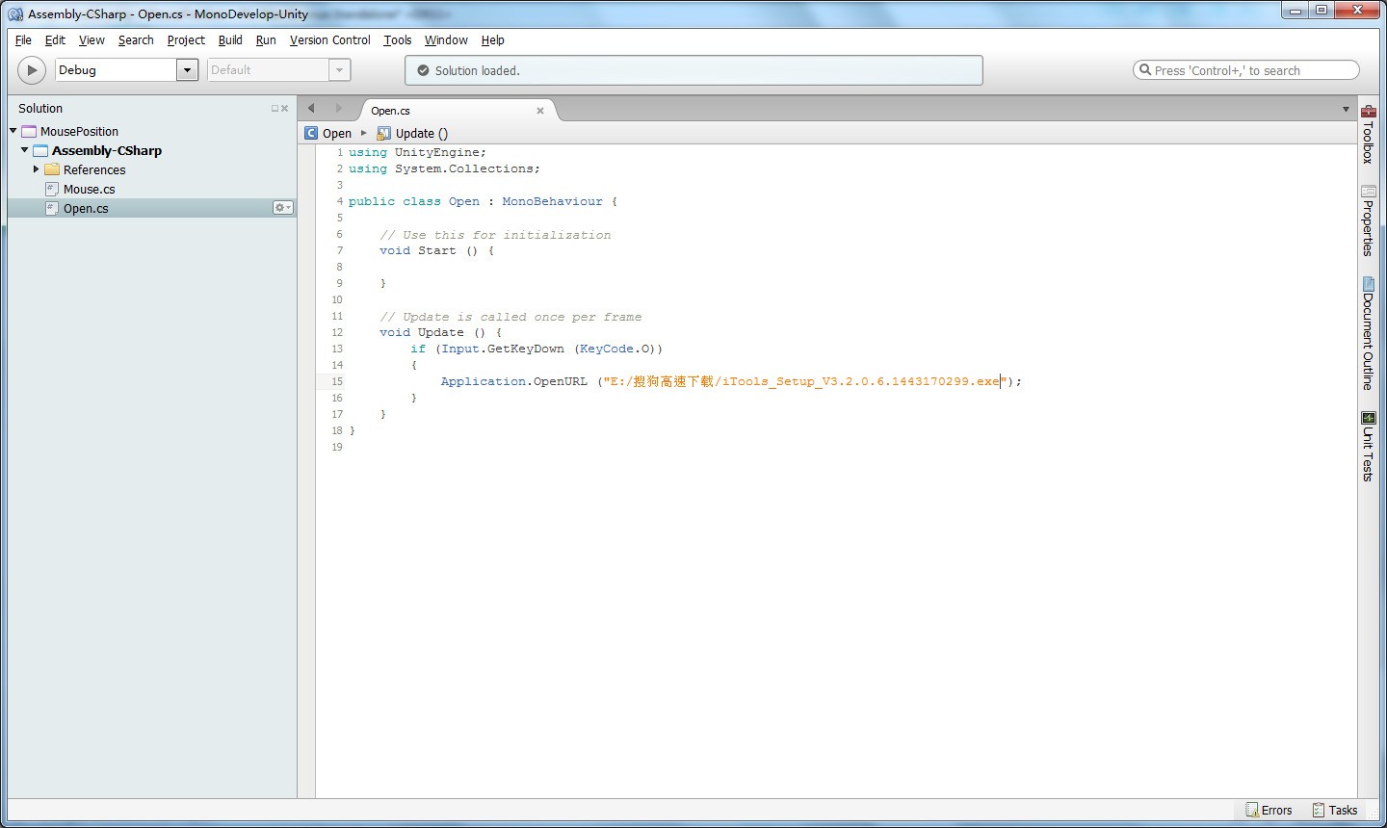Screen dimensions: 1387x828
Task: Click the Errors button in status bar
Action: point(1269,810)
